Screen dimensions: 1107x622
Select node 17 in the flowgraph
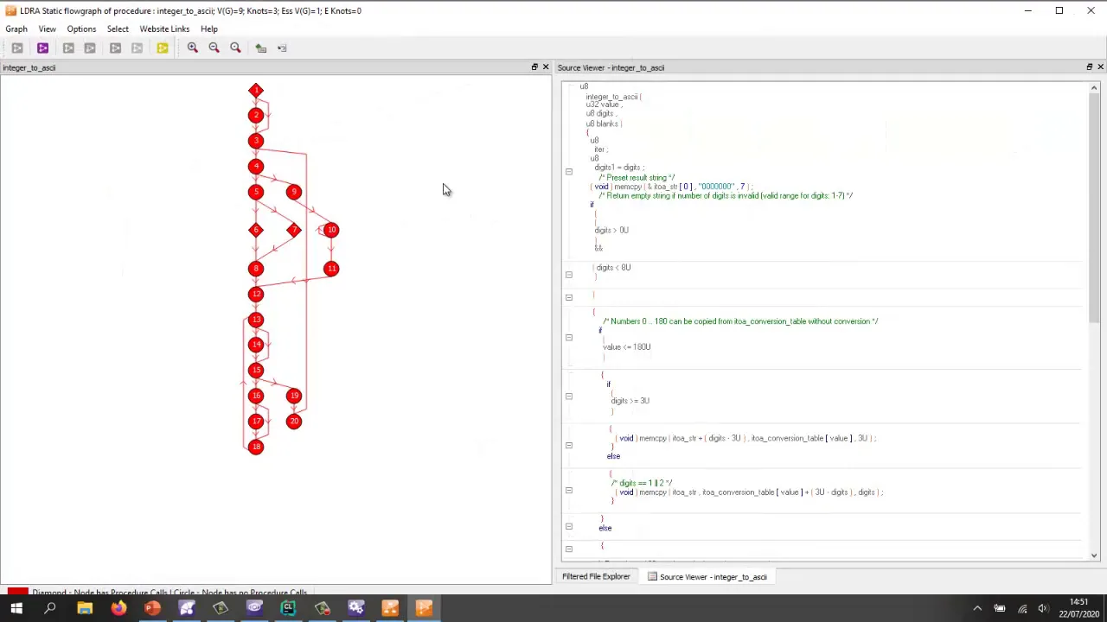(x=255, y=422)
